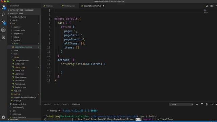This screenshot has height=122, width=217.
Task: Expand the layouts folder
Action: [17, 40]
